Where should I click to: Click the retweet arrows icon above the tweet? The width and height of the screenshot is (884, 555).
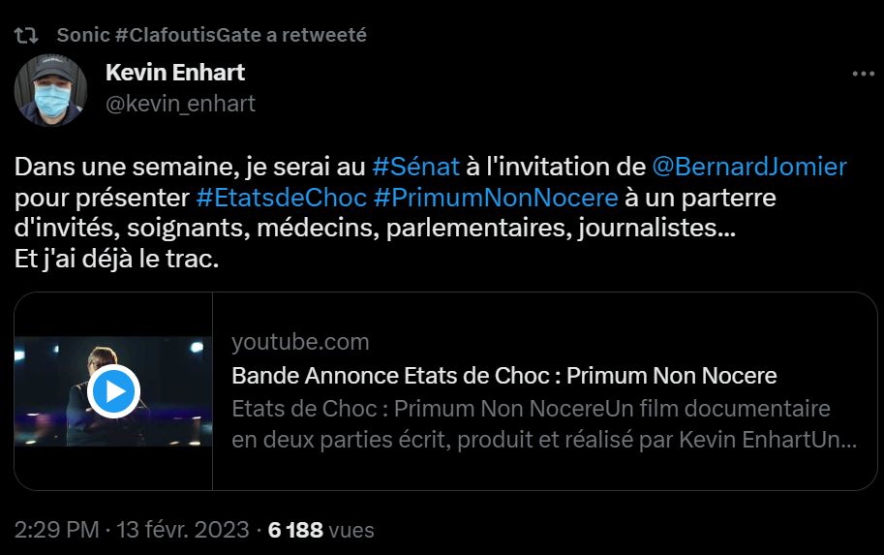(x=26, y=35)
